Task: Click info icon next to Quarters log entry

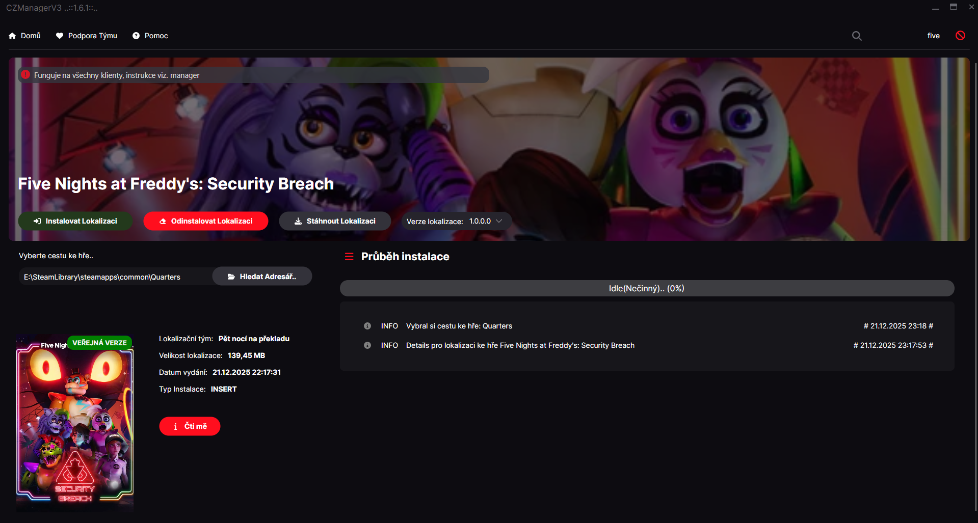Action: [x=367, y=326]
